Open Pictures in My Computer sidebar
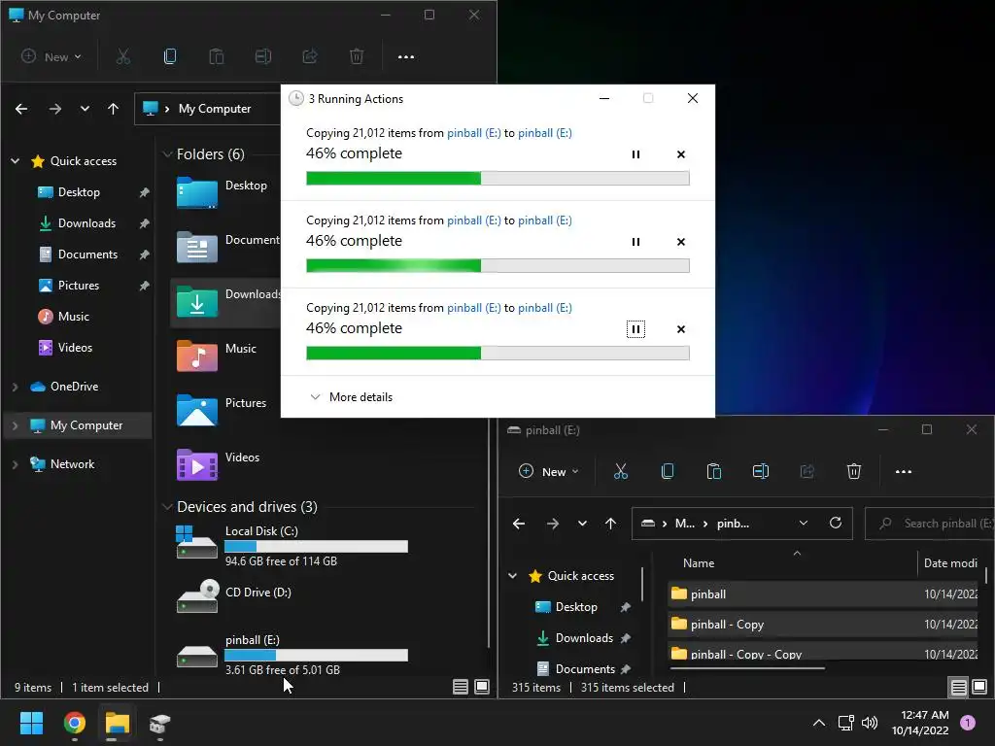Screen dimensions: 995x746 tap(69, 286)
